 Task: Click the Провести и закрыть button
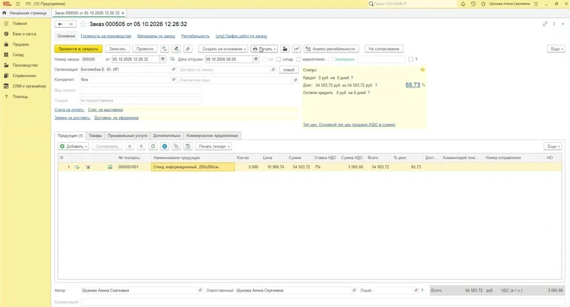coord(78,49)
